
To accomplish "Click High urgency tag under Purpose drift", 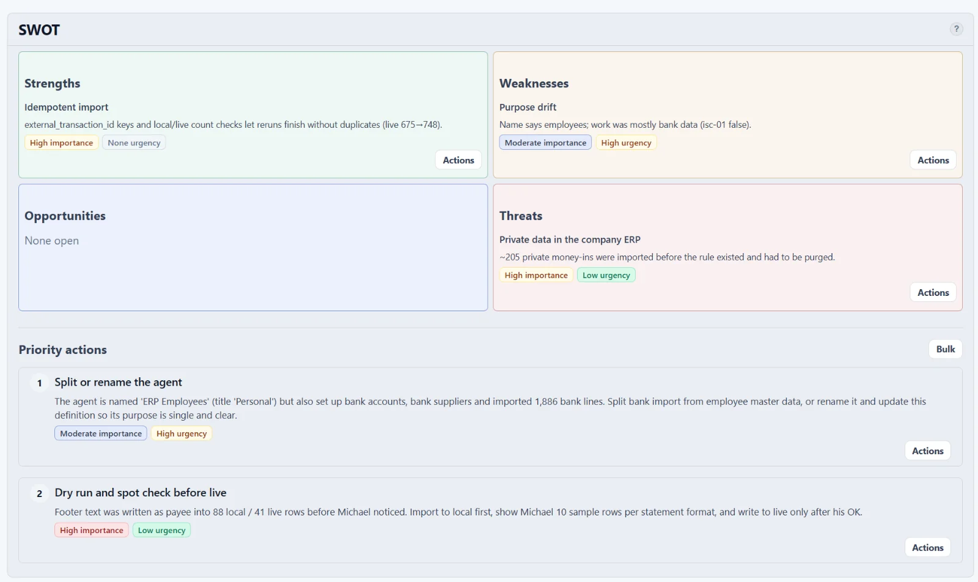I will point(626,142).
